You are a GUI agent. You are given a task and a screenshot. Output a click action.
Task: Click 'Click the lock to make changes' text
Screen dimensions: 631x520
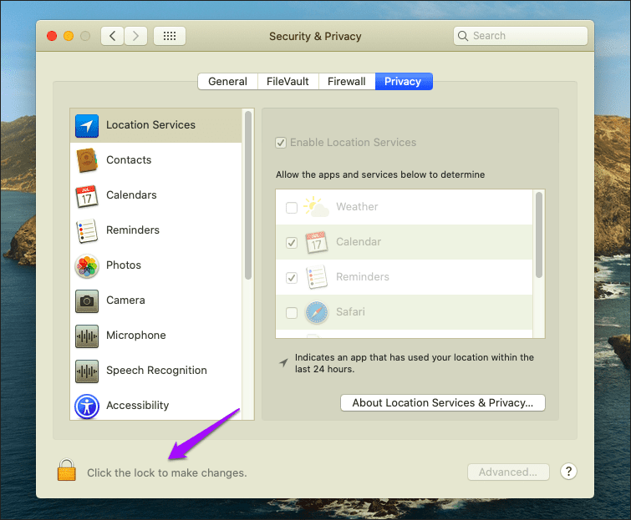pyautogui.click(x=167, y=473)
